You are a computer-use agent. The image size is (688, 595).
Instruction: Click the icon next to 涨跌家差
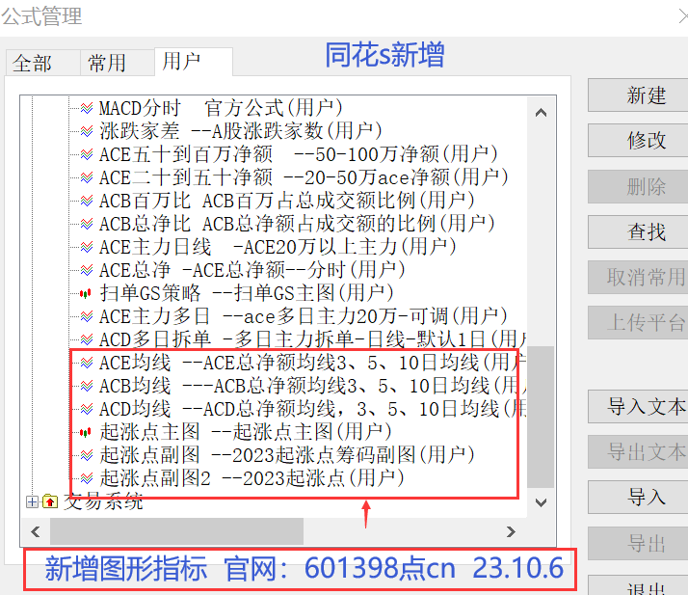(x=87, y=131)
